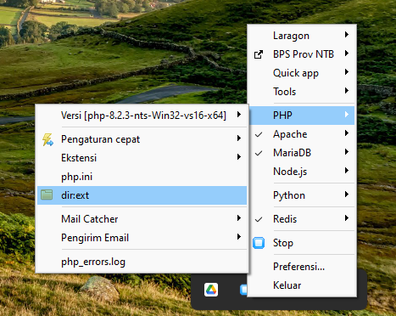Select Keluar to exit Laragon
The width and height of the screenshot is (396, 316).
tap(302, 285)
